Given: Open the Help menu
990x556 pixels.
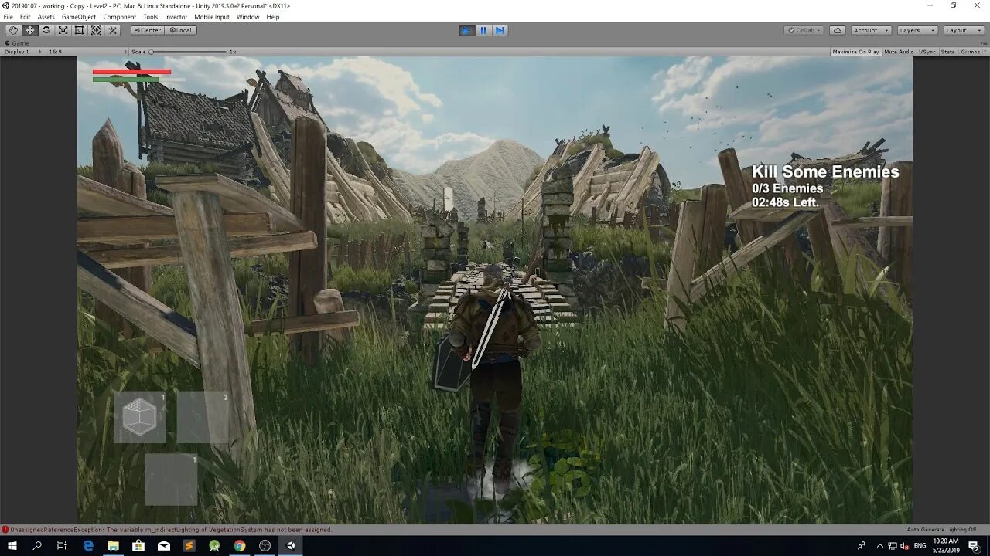Looking at the screenshot, I should 273,17.
